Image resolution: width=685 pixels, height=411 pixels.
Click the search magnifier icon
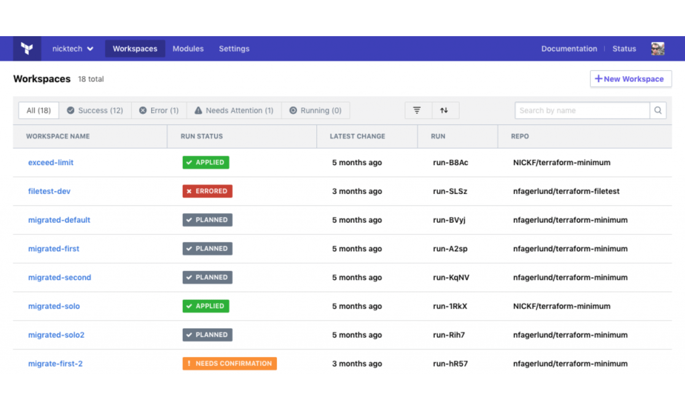(x=658, y=110)
